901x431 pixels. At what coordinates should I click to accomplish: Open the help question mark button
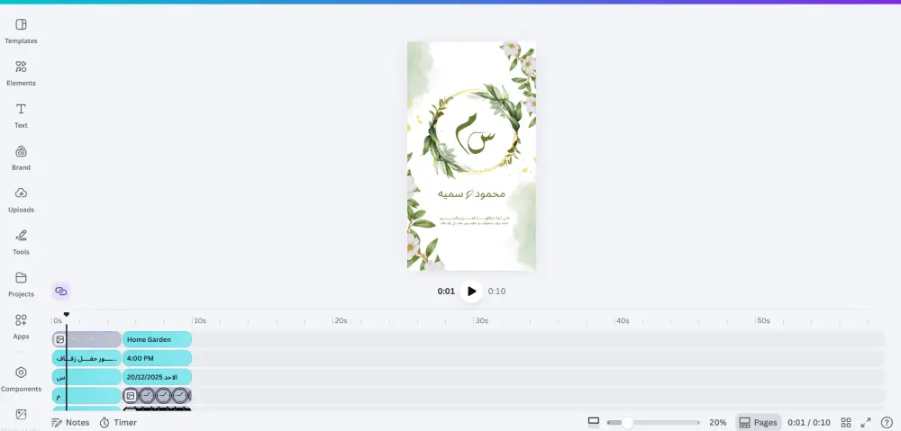[x=887, y=422]
